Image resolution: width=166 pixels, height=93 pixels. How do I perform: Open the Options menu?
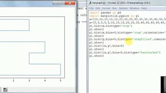tap(123, 8)
